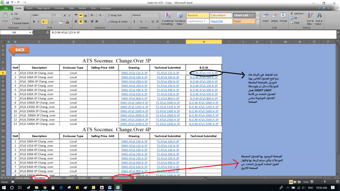Toggle Middle Align vertical alignment
The height and width of the screenshot is (191, 340).
click(x=81, y=15)
